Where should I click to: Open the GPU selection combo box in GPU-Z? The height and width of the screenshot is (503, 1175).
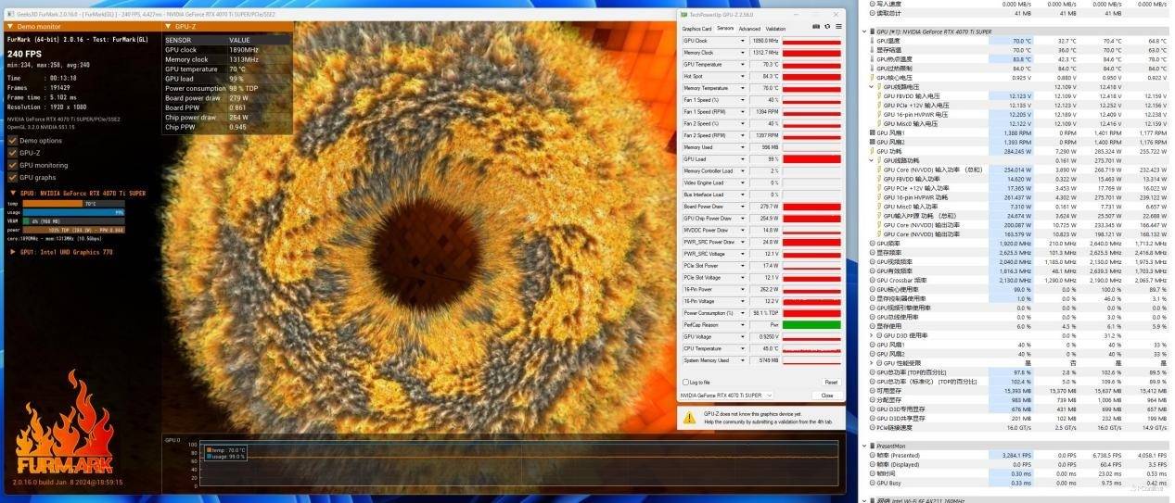click(726, 396)
